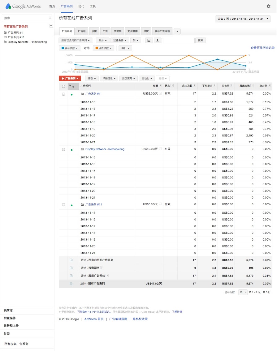This screenshot has width=277, height=351.
Task: Click the help icon next to 预算 header
Action: (x=160, y=86)
